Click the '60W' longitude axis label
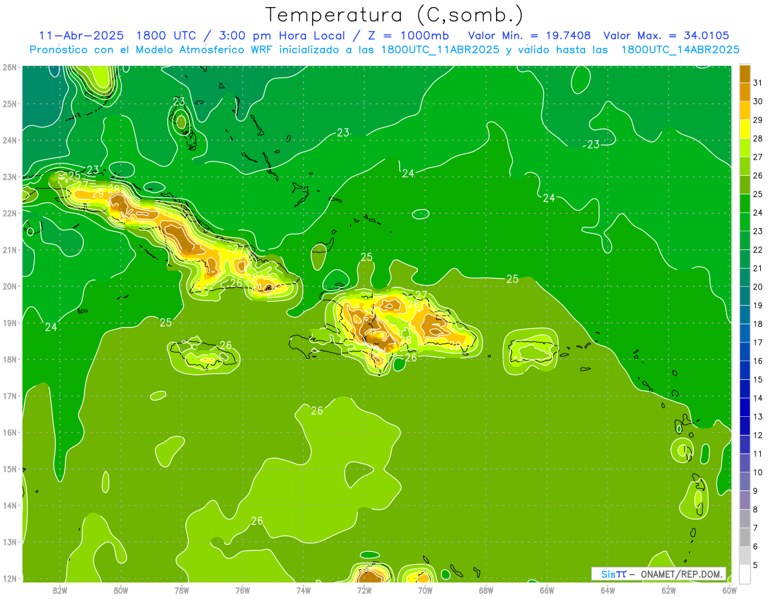775x599 pixels. [730, 590]
